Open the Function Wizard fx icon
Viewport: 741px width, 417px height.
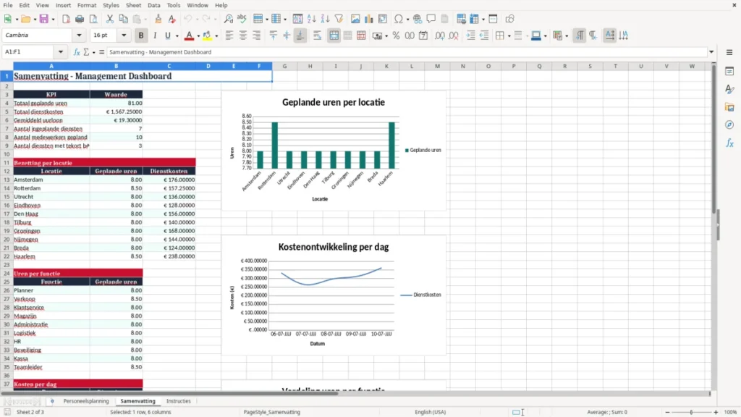pos(77,52)
